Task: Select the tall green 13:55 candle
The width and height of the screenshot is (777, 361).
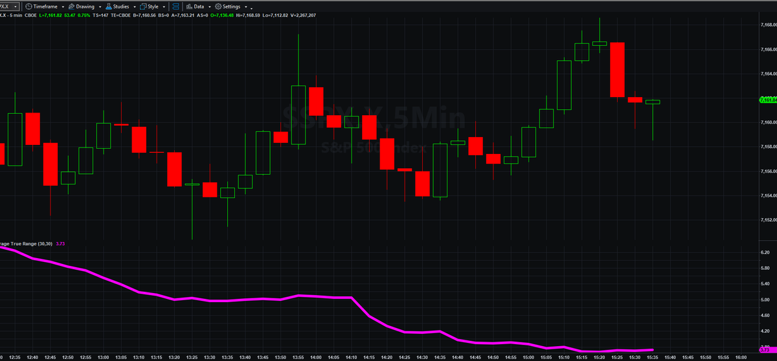Action: (298, 114)
